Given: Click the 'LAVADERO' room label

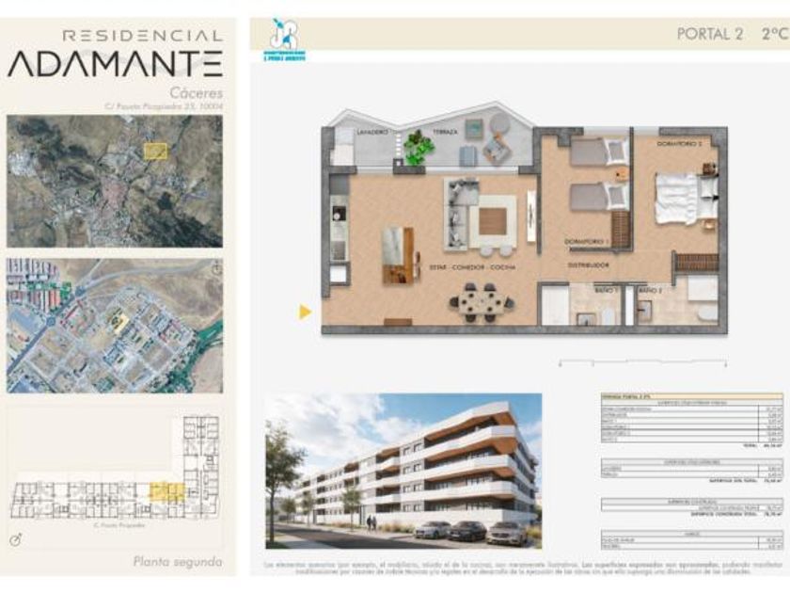Looking at the screenshot, I should click(x=372, y=132).
